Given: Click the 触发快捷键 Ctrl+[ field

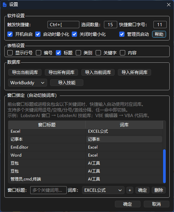Looking at the screenshot, I should tap(63, 25).
